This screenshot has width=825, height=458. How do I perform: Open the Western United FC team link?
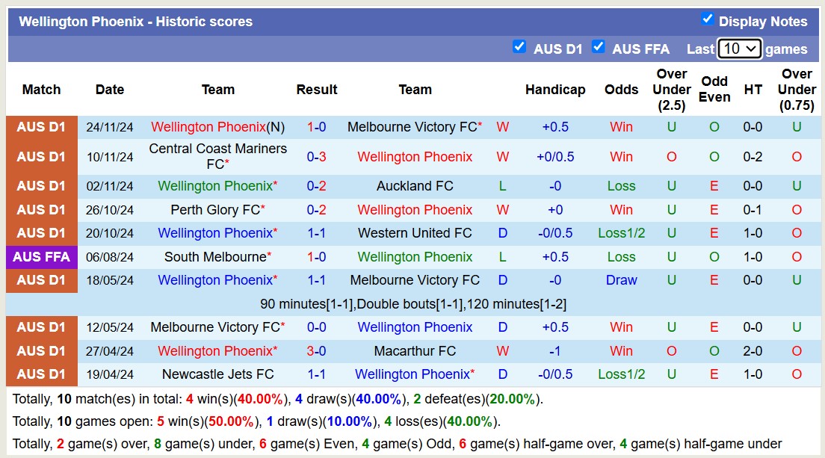pos(415,233)
